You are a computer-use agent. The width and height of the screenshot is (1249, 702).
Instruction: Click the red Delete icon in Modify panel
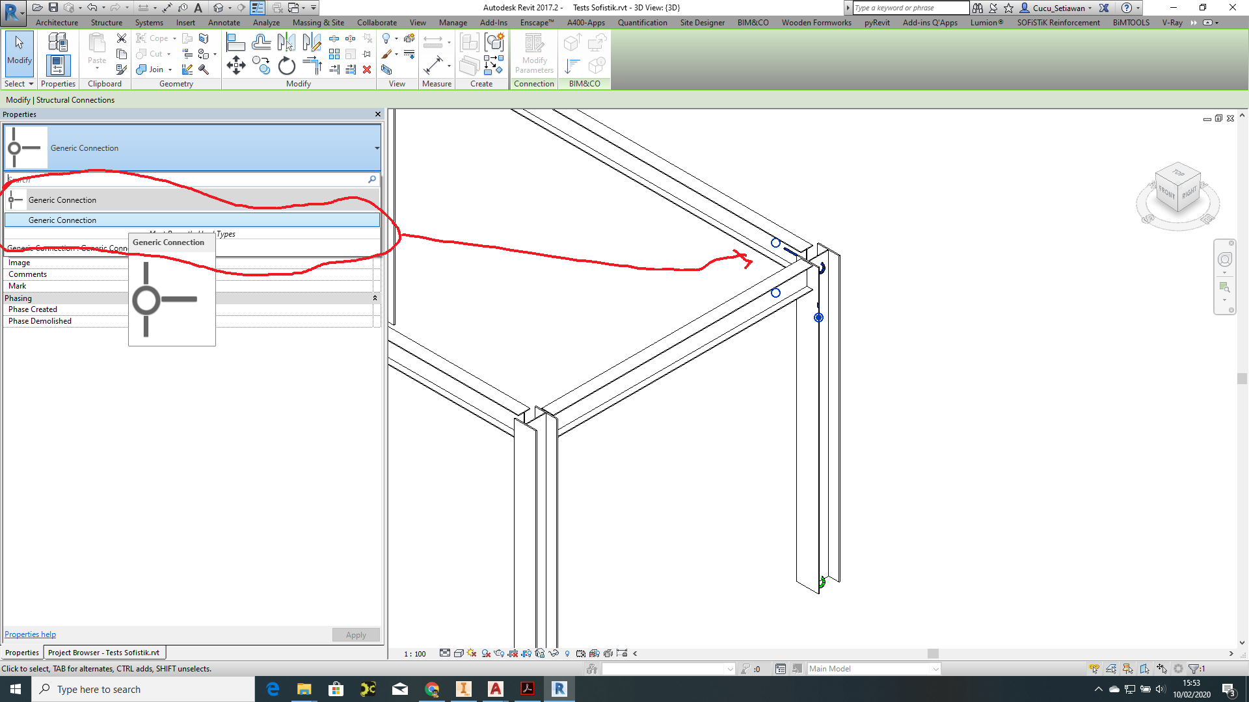tap(367, 70)
